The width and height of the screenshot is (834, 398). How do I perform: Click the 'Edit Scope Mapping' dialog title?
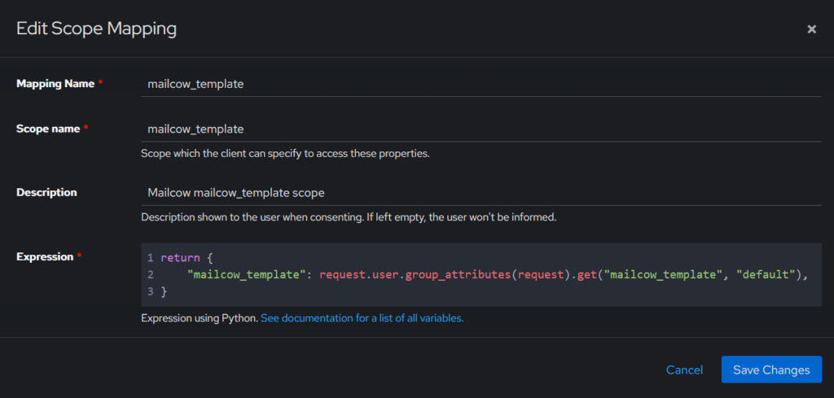pos(96,28)
